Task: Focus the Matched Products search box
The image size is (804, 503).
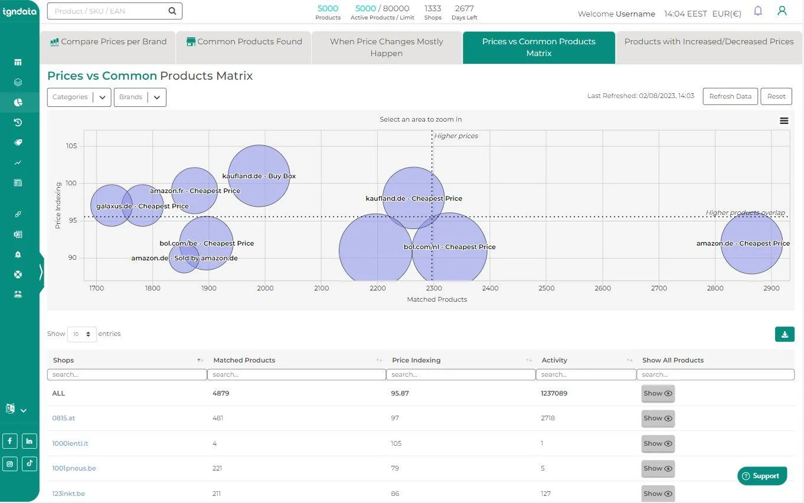Action: (296, 374)
